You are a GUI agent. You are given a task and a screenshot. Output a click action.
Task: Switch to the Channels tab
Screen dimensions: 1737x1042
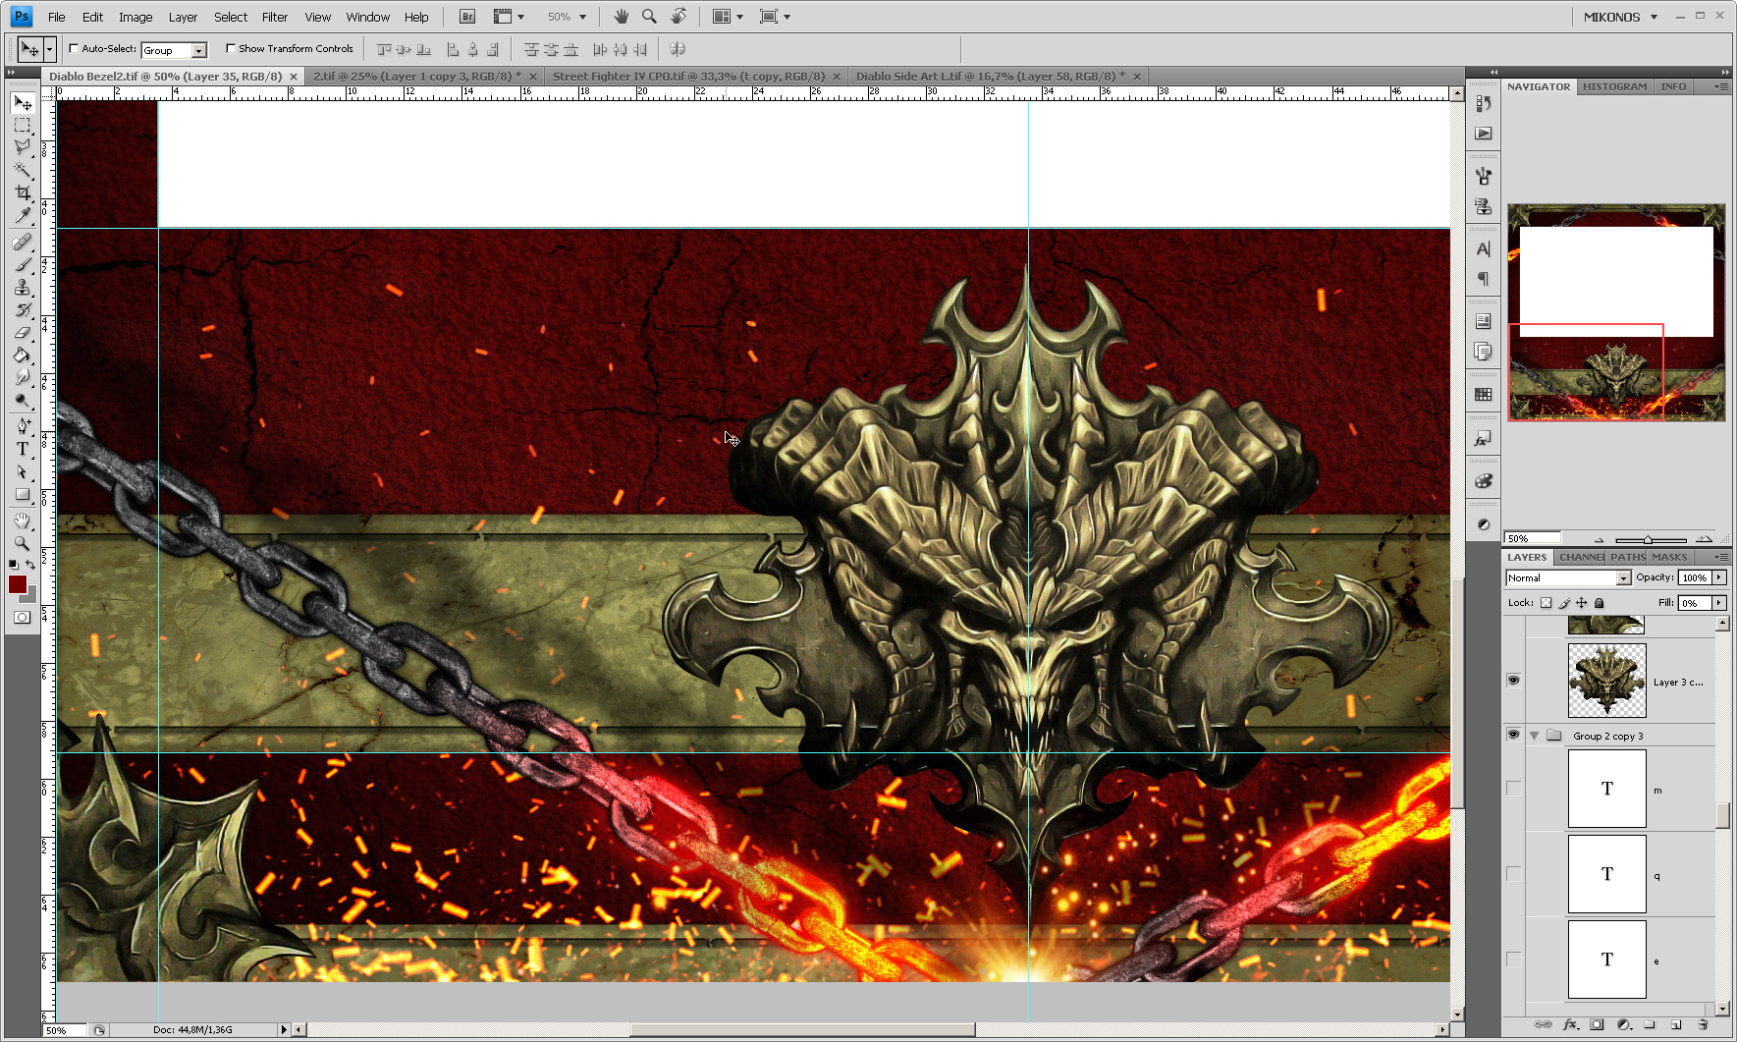1581,557
